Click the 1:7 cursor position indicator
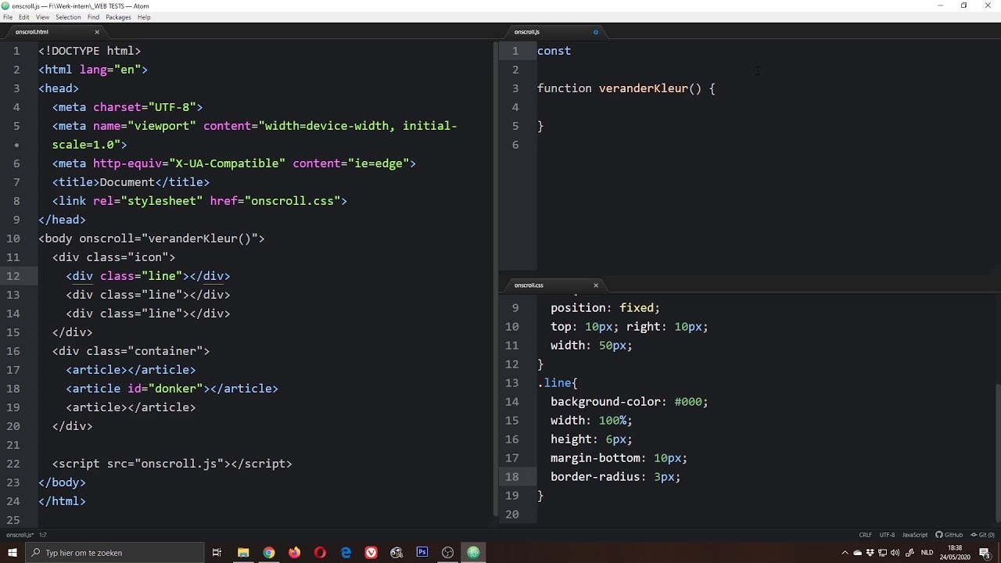 pos(43,535)
